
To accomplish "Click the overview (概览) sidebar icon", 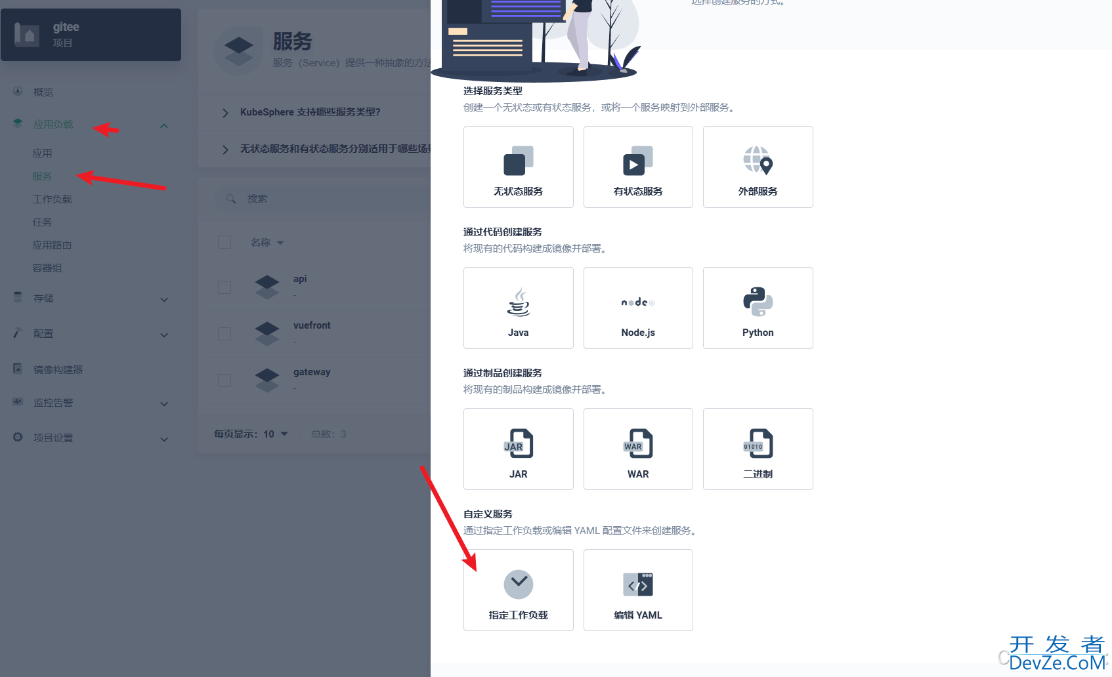I will [18, 91].
